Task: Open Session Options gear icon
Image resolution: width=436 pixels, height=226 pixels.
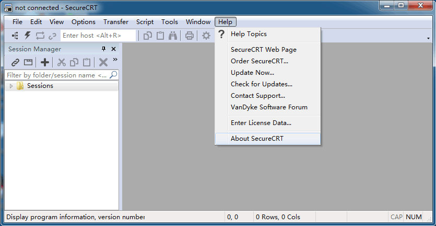Action: pyautogui.click(x=206, y=36)
